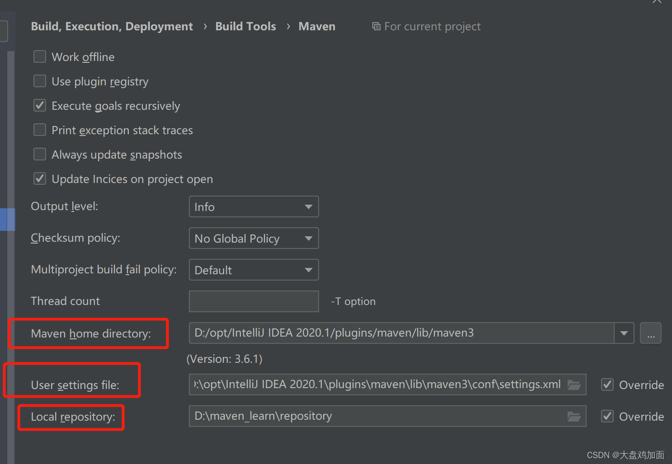
Task: Click Build Tools breadcrumb
Action: pyautogui.click(x=245, y=26)
